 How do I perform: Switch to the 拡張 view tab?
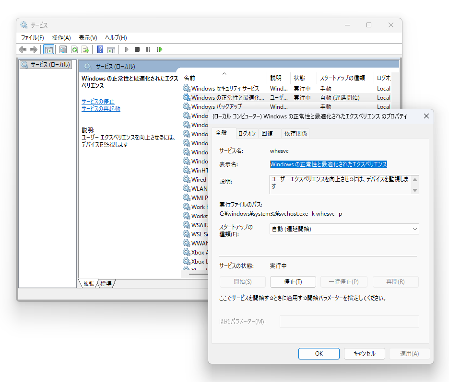click(x=89, y=284)
